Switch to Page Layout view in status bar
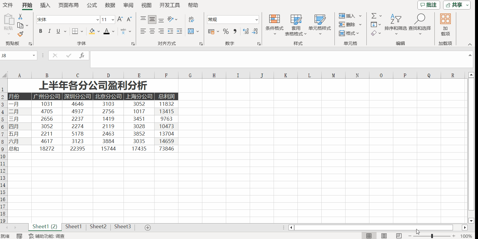478x239 pixels. (384, 236)
